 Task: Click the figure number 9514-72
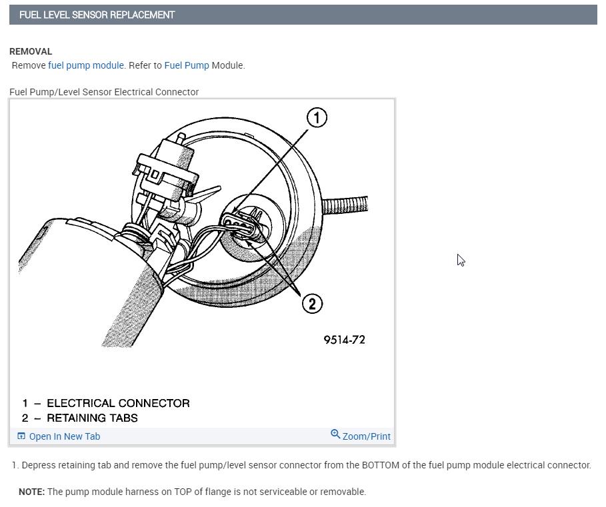click(345, 340)
